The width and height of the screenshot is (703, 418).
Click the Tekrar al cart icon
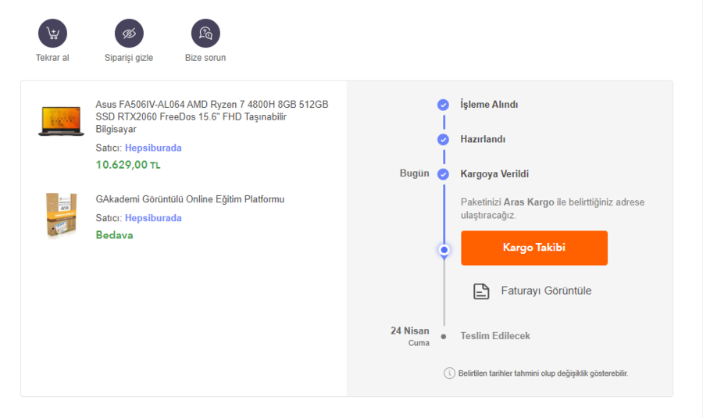pyautogui.click(x=52, y=33)
